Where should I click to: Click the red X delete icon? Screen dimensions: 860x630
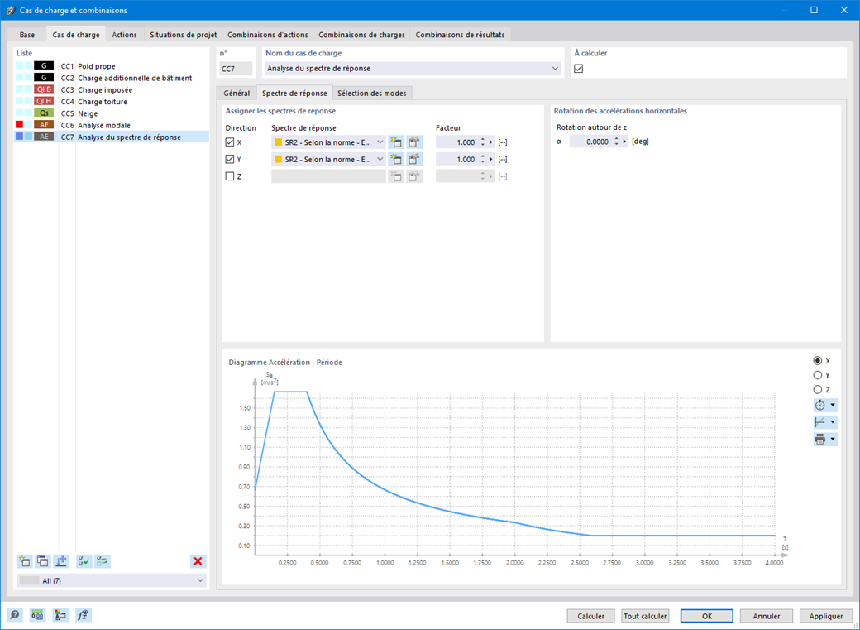198,560
